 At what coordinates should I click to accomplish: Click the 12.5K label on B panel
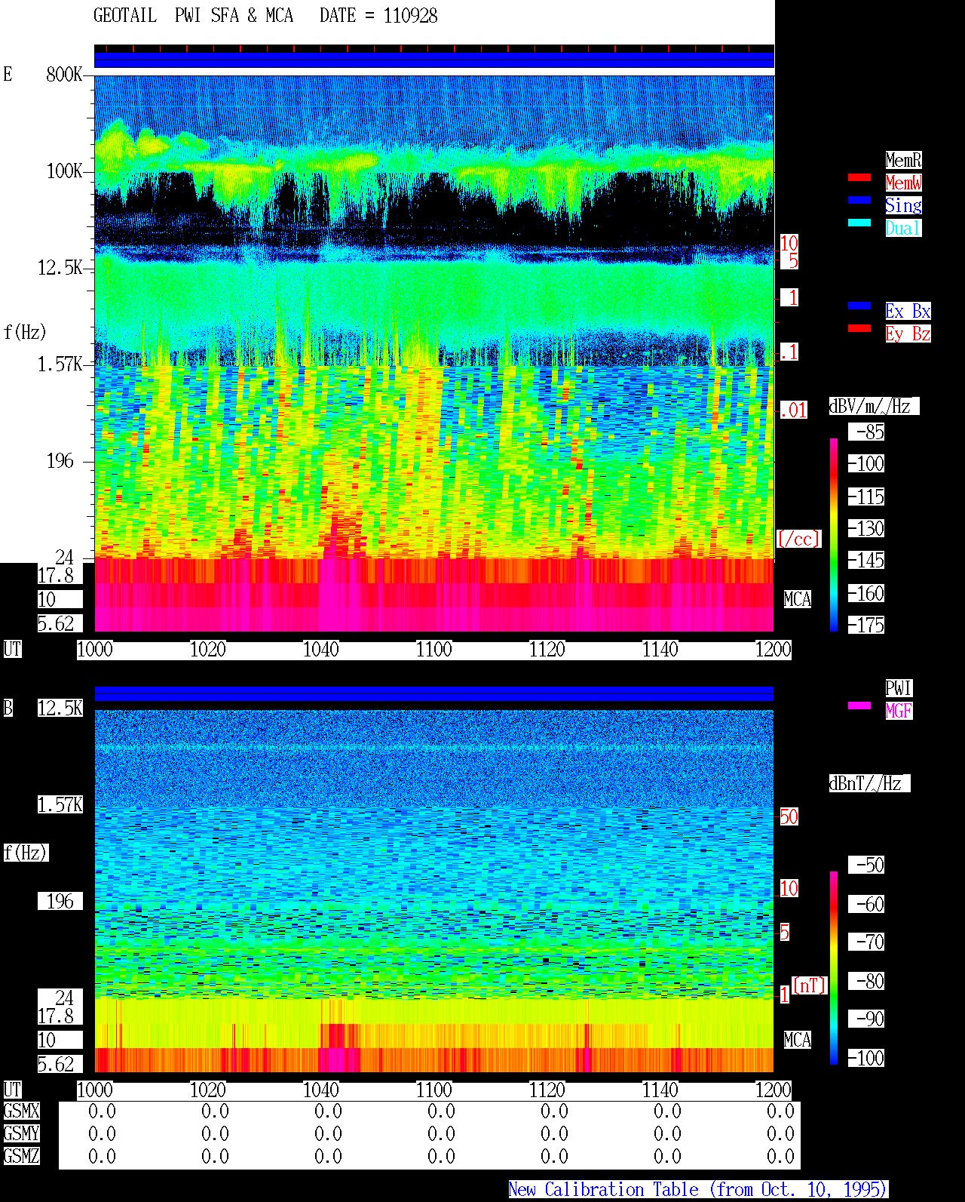pyautogui.click(x=60, y=709)
